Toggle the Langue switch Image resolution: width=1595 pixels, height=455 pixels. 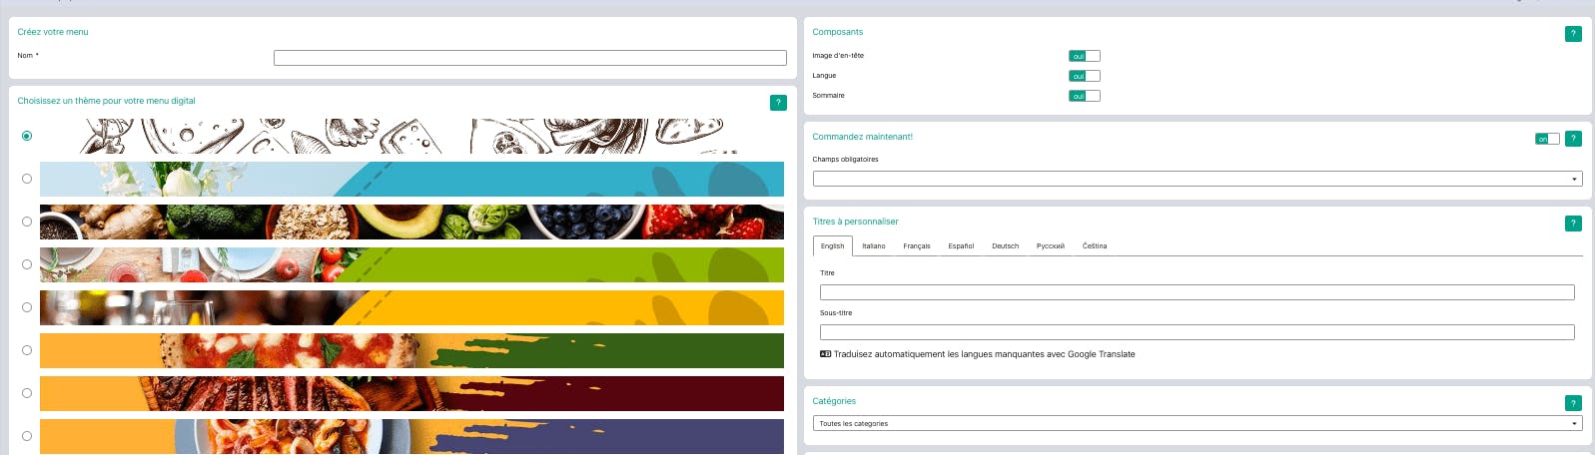[x=1084, y=76]
